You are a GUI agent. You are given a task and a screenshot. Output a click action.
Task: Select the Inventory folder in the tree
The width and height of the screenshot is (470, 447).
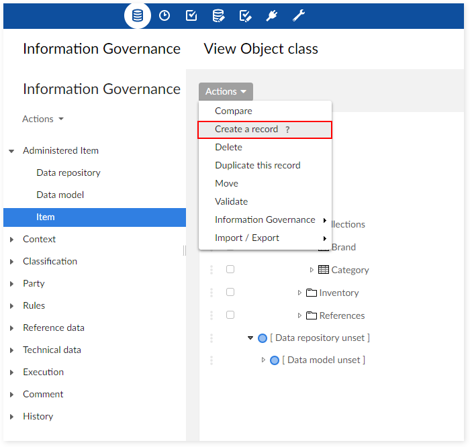(338, 293)
